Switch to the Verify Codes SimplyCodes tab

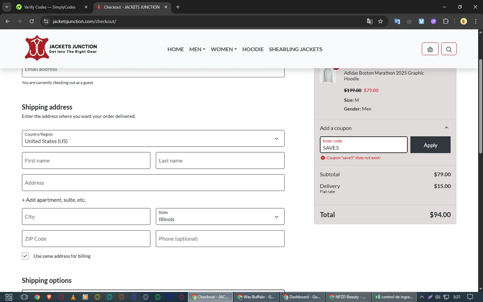point(50,7)
